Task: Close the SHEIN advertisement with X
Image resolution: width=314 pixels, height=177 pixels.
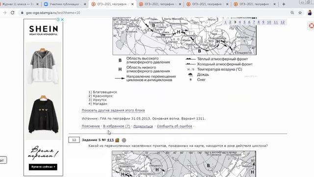Action: [62, 20]
